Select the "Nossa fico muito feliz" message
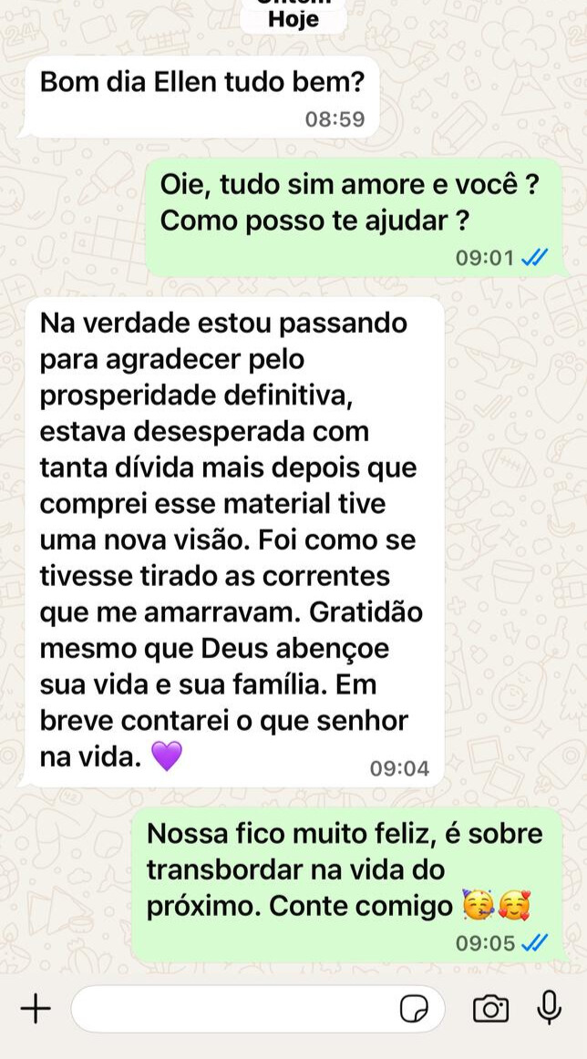Screen dimensions: 587x1059 tap(347, 884)
